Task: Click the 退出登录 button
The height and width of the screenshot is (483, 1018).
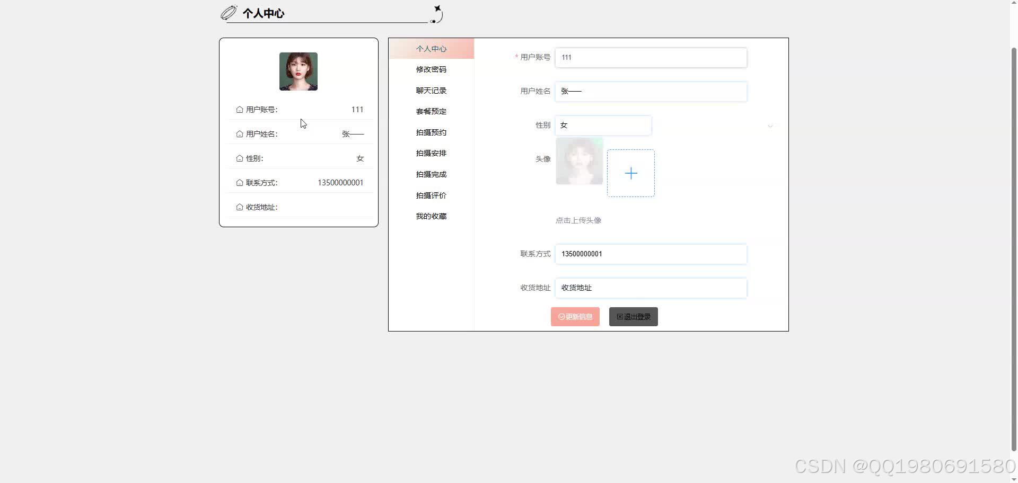Action: tap(633, 316)
